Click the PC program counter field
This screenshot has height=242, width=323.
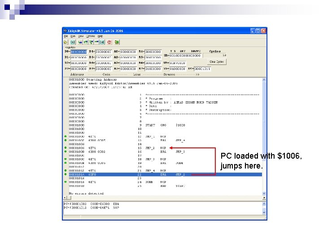[x=202, y=69]
